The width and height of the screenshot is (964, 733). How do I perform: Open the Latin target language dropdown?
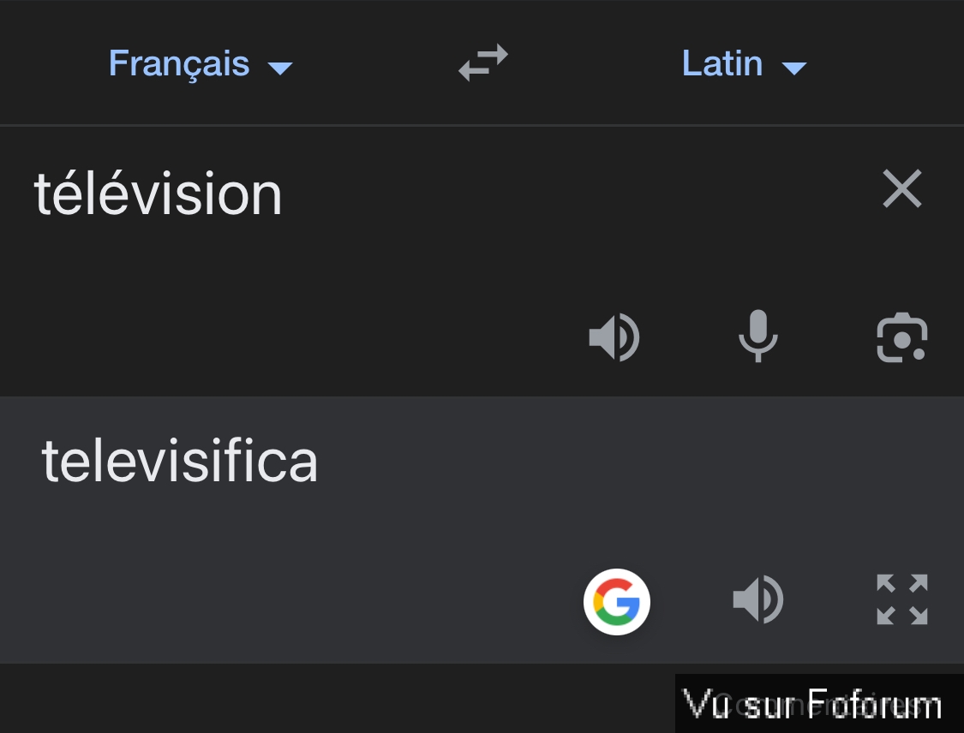click(x=745, y=63)
